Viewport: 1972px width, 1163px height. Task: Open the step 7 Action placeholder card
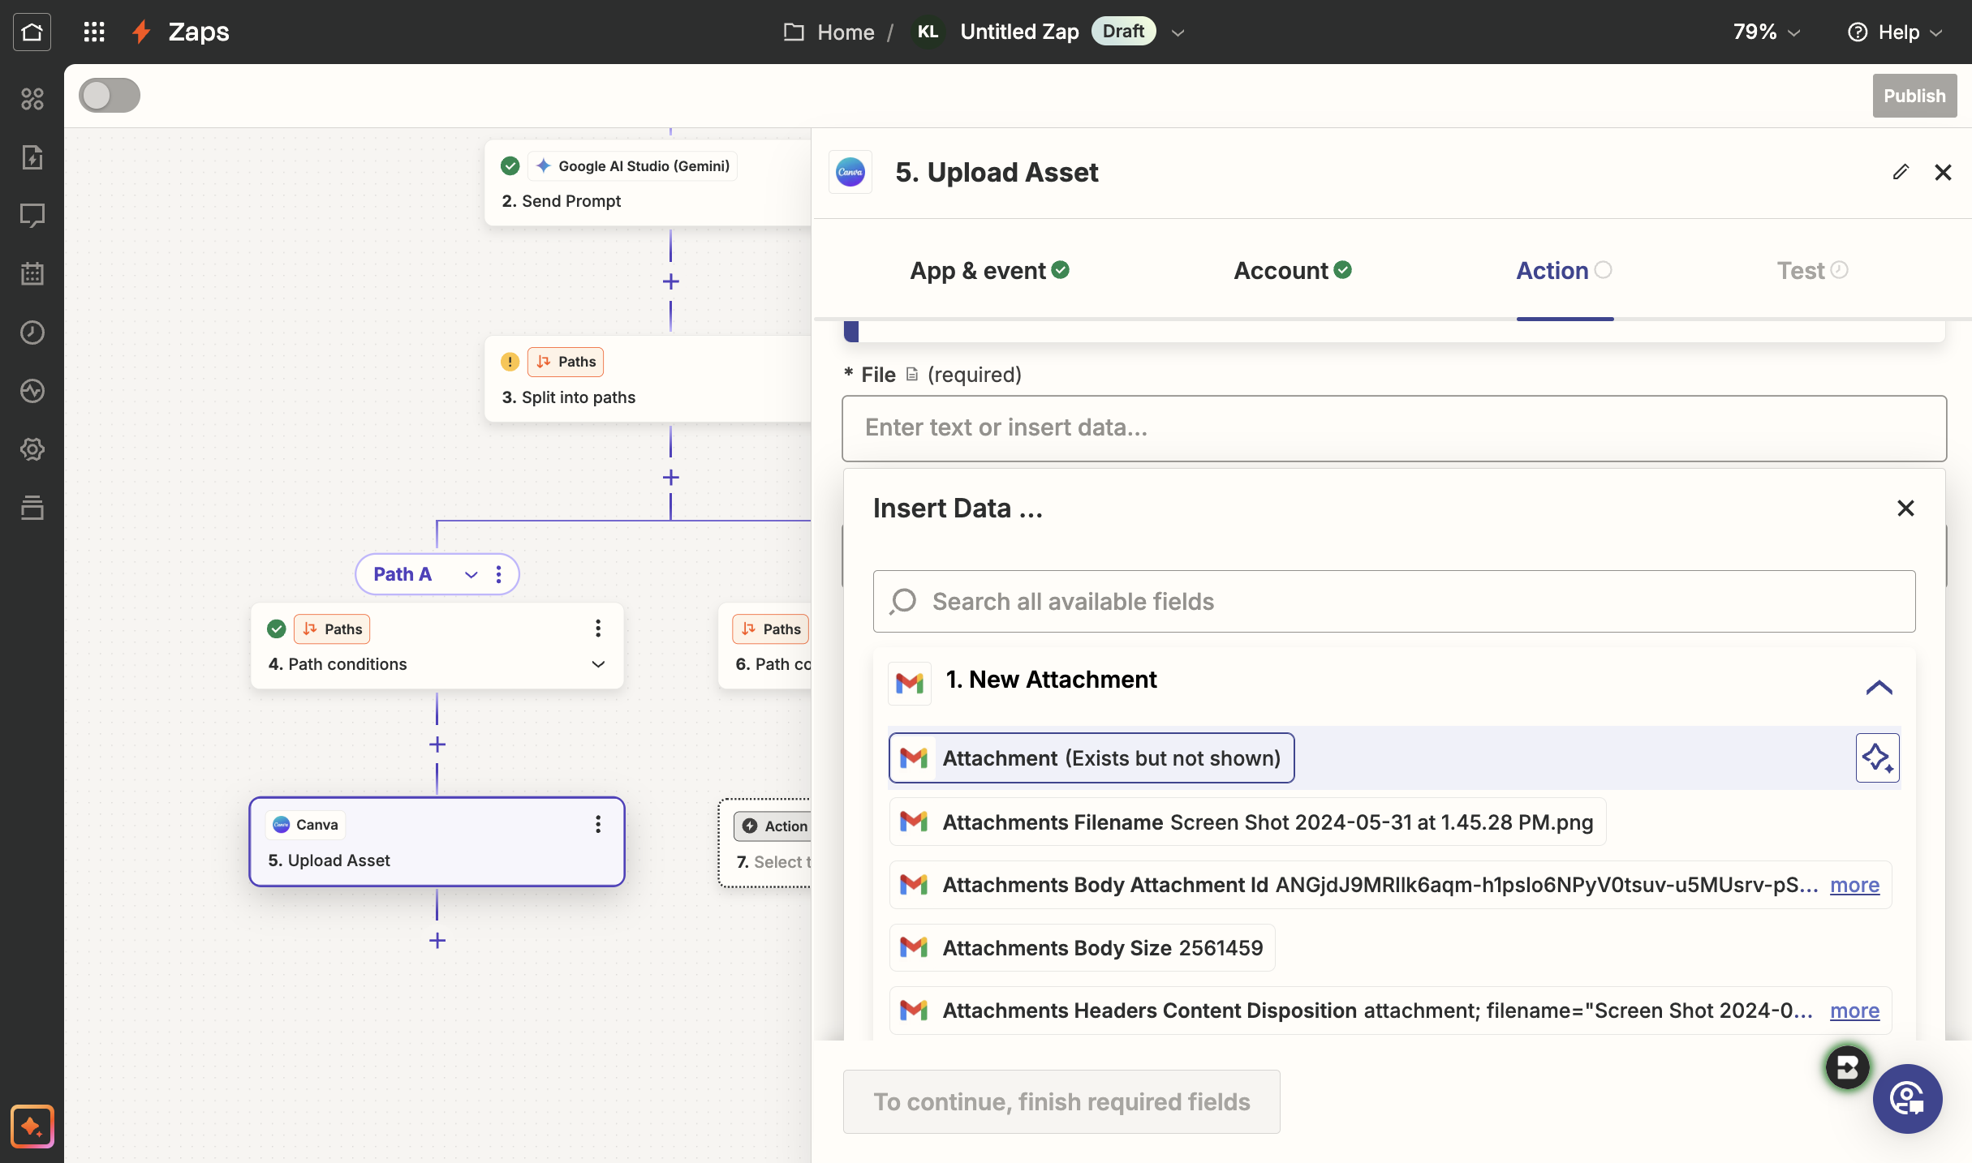pos(765,843)
